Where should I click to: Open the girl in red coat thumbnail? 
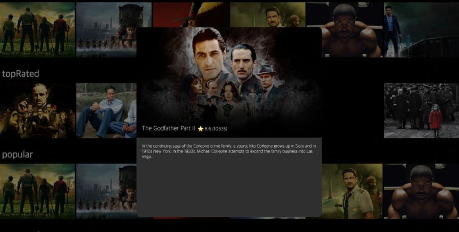[x=421, y=110]
